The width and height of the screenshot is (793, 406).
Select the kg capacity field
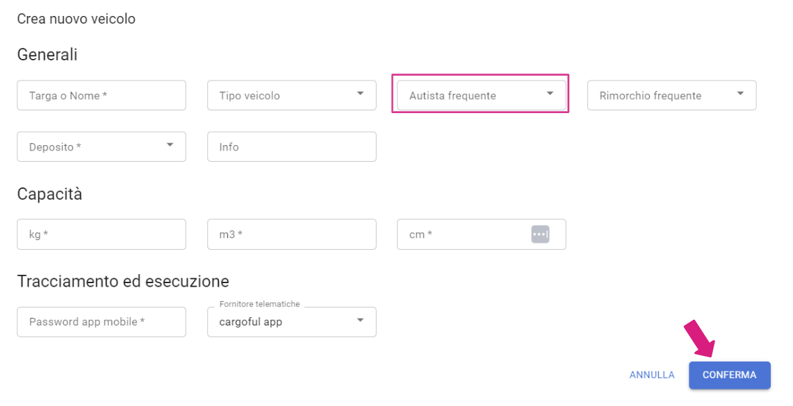coord(101,235)
